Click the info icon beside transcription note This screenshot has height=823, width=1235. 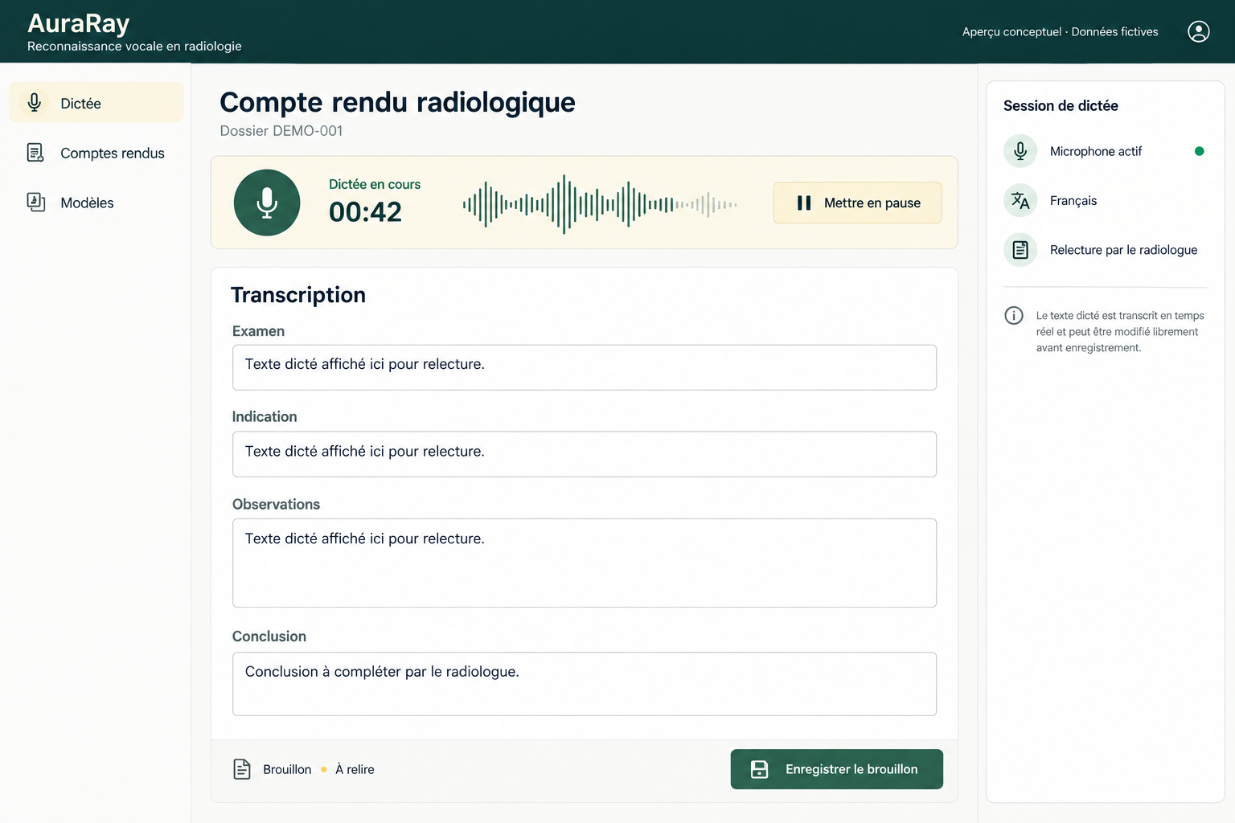[x=1014, y=315]
